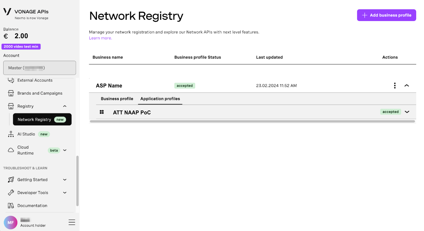Click the Add business profile button
The height and width of the screenshot is (231, 424).
(386, 15)
